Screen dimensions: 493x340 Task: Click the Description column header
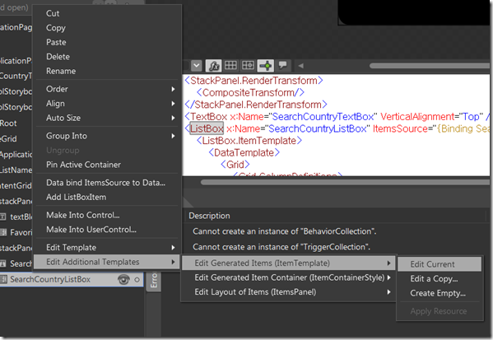[209, 216]
